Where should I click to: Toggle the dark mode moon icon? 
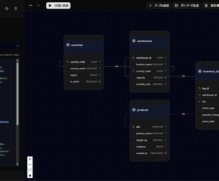7,9
